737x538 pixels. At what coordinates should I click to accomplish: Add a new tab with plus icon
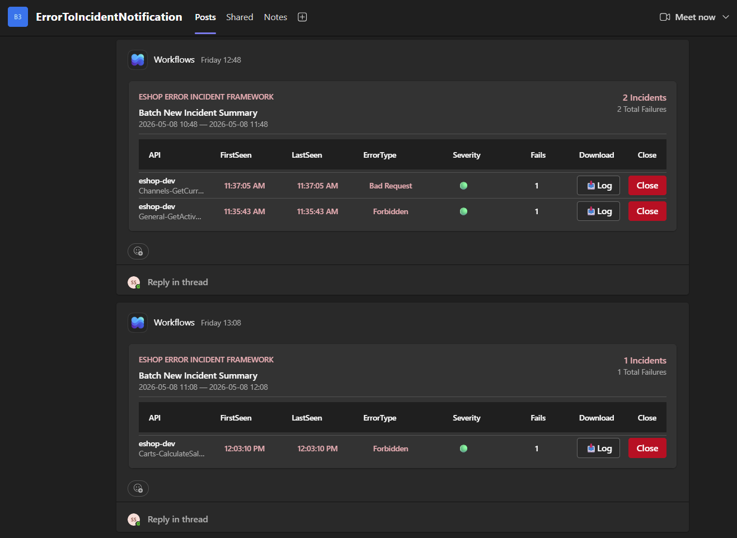click(302, 17)
